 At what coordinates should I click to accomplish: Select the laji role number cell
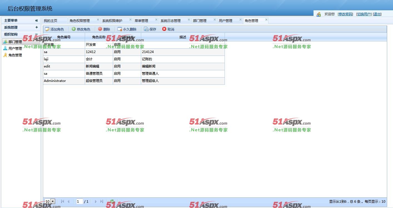click(x=64, y=59)
